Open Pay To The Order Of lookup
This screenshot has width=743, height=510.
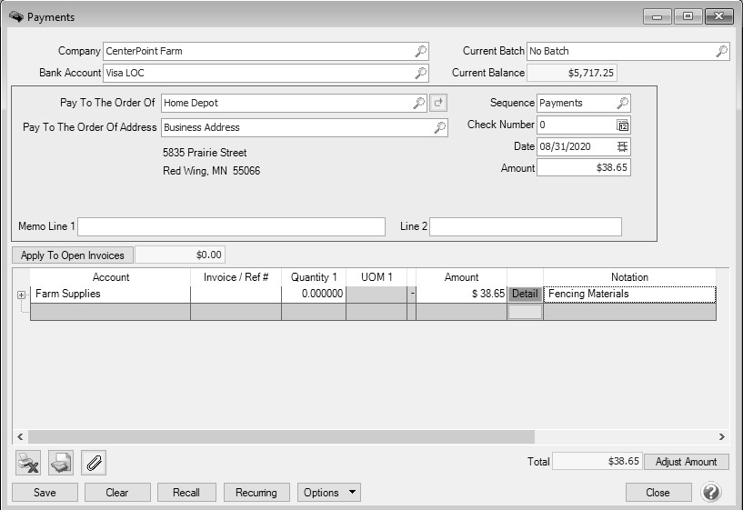coord(418,104)
